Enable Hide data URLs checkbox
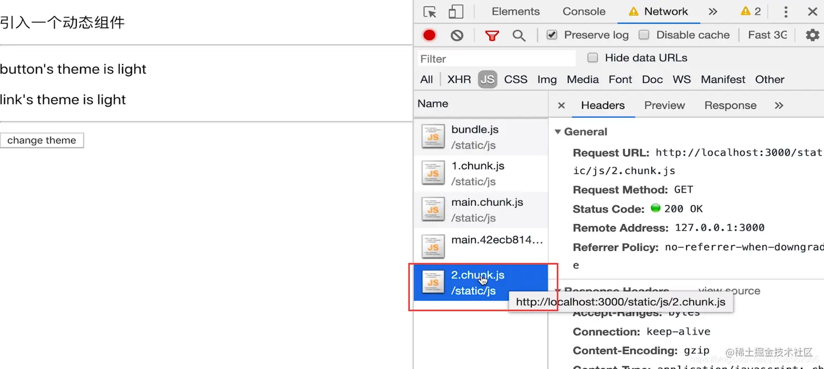 pyautogui.click(x=593, y=58)
